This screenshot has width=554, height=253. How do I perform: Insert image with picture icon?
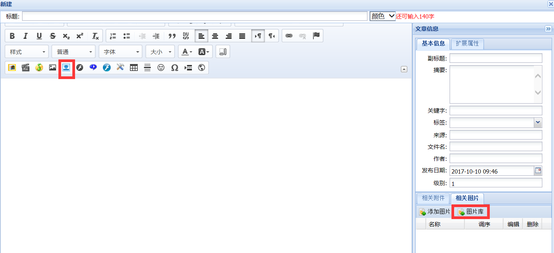coord(53,68)
